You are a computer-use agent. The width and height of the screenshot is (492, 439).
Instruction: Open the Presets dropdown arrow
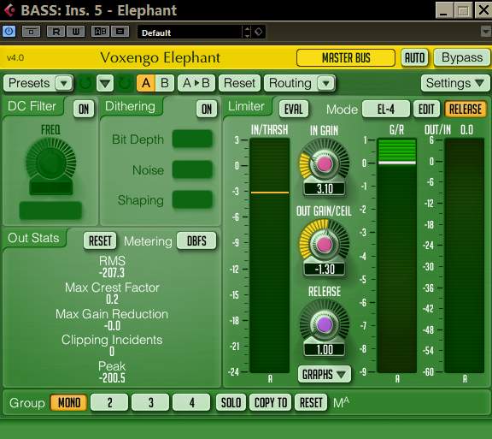tap(64, 83)
